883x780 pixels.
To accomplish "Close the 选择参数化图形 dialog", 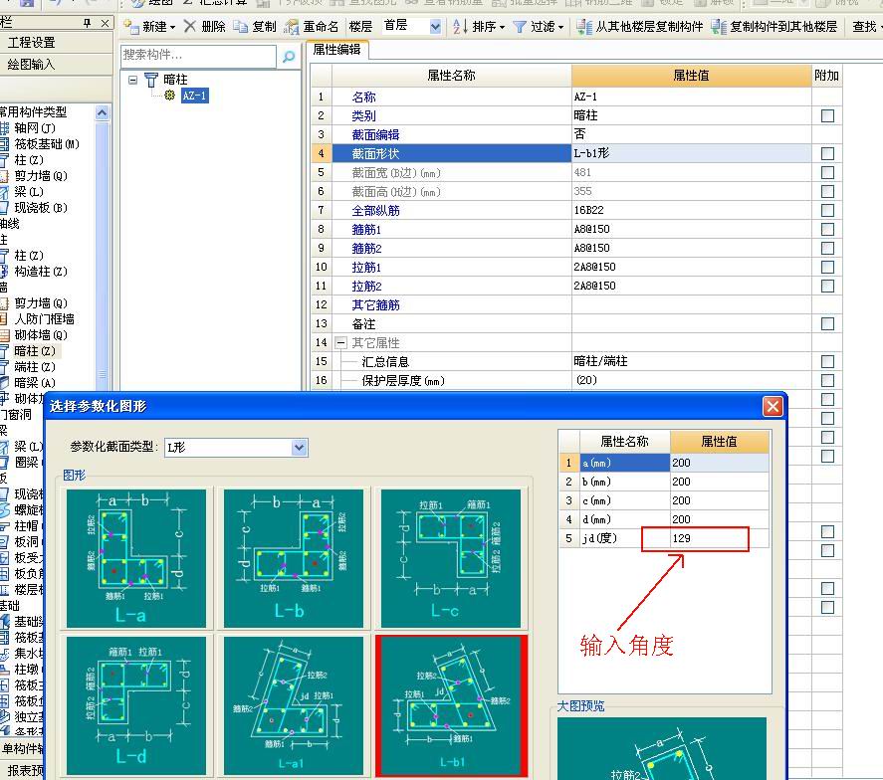I will pyautogui.click(x=773, y=406).
